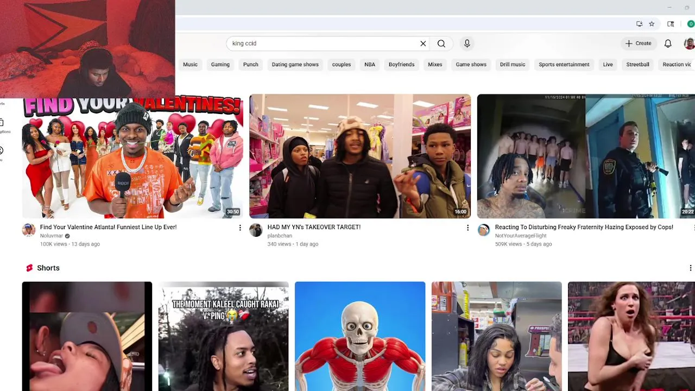Select the Sports entertainment filter chip
This screenshot has width=695, height=391.
point(564,65)
